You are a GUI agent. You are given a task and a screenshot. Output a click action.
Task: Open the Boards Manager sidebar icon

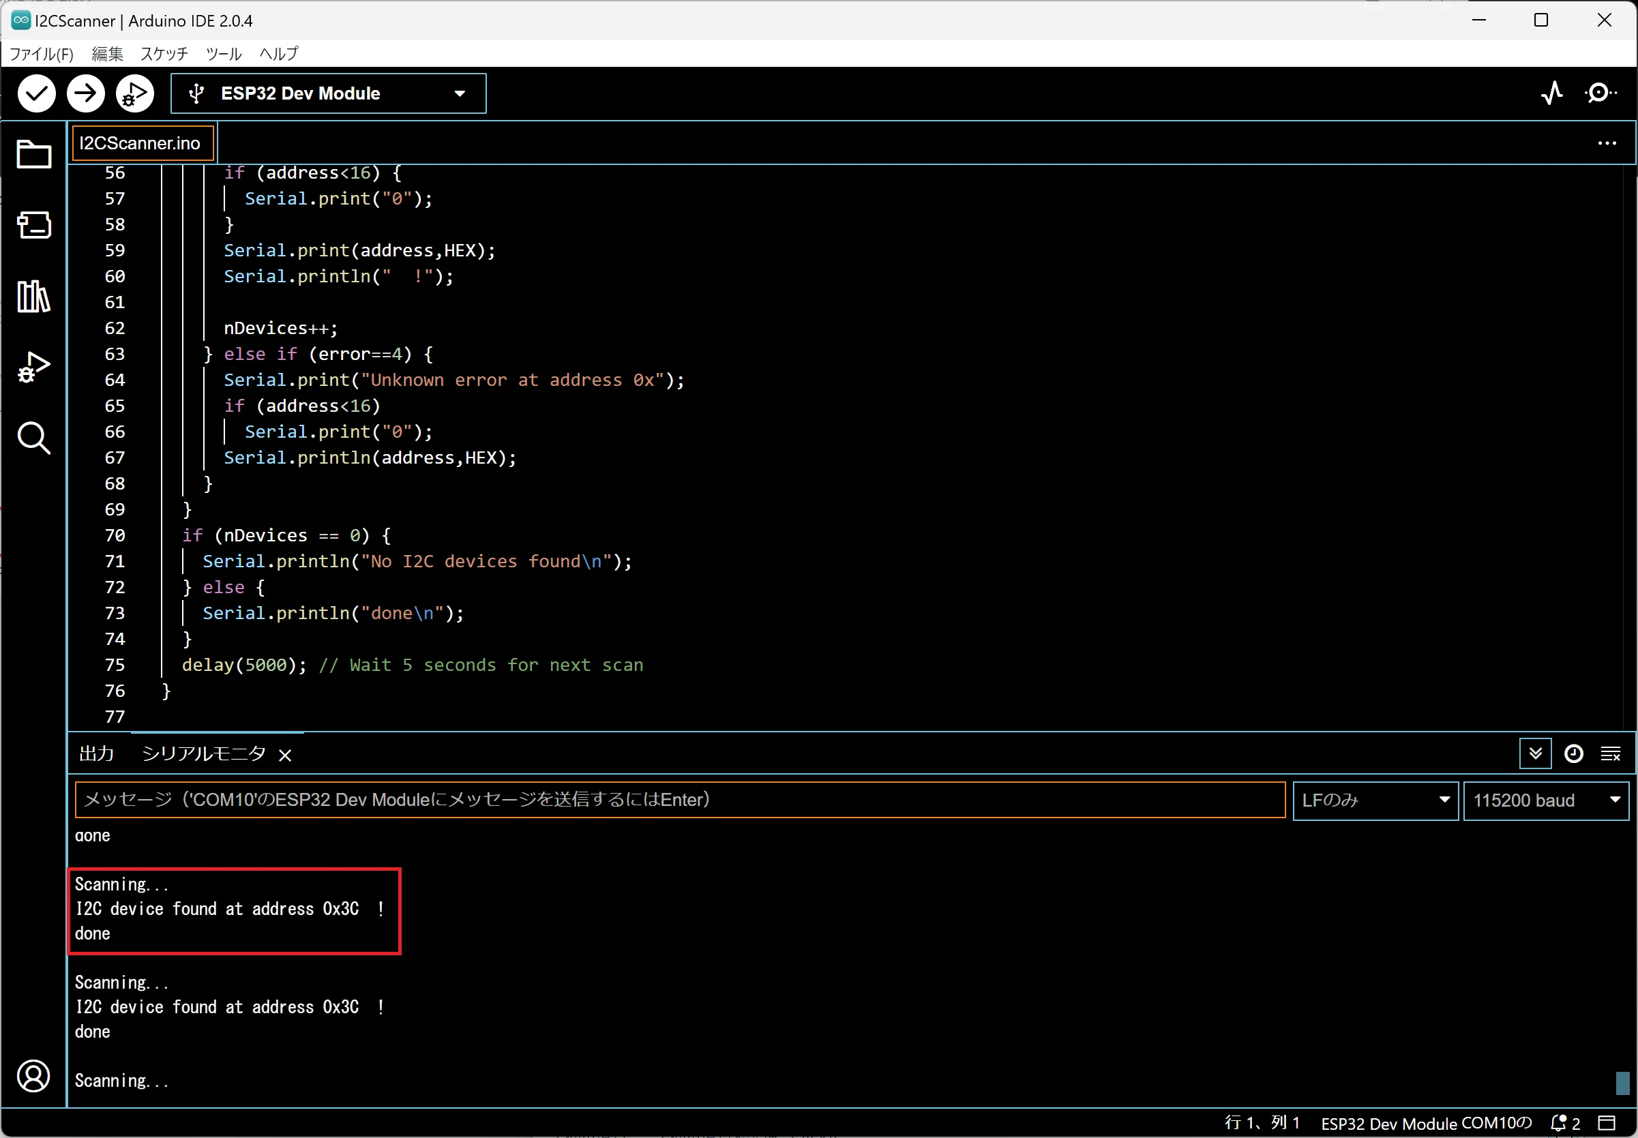(x=33, y=224)
